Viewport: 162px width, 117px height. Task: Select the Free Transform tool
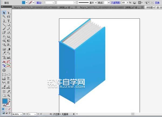[x=8, y=41]
